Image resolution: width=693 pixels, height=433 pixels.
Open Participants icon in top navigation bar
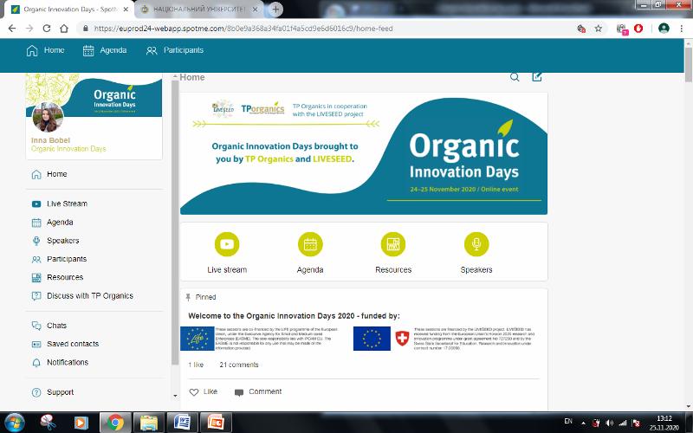tap(152, 50)
